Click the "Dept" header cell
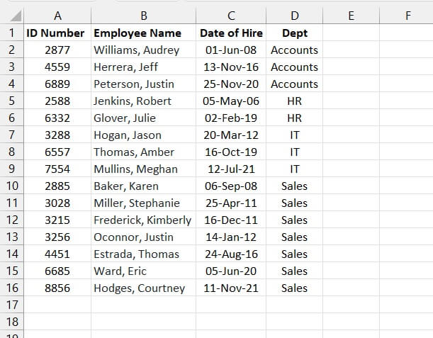This screenshot has width=433, height=338. 294,33
